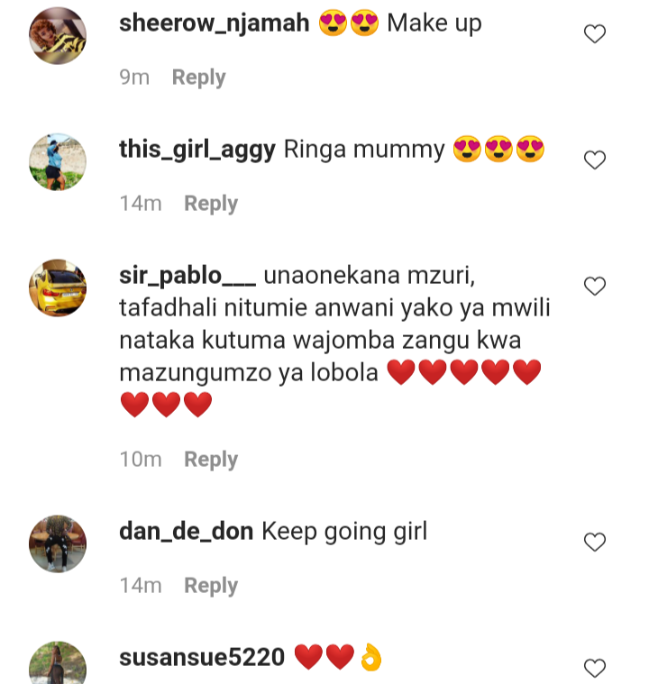649x684 pixels.
Task: Reply to sir_pablo___'s lobola comment
Action: pos(211,460)
